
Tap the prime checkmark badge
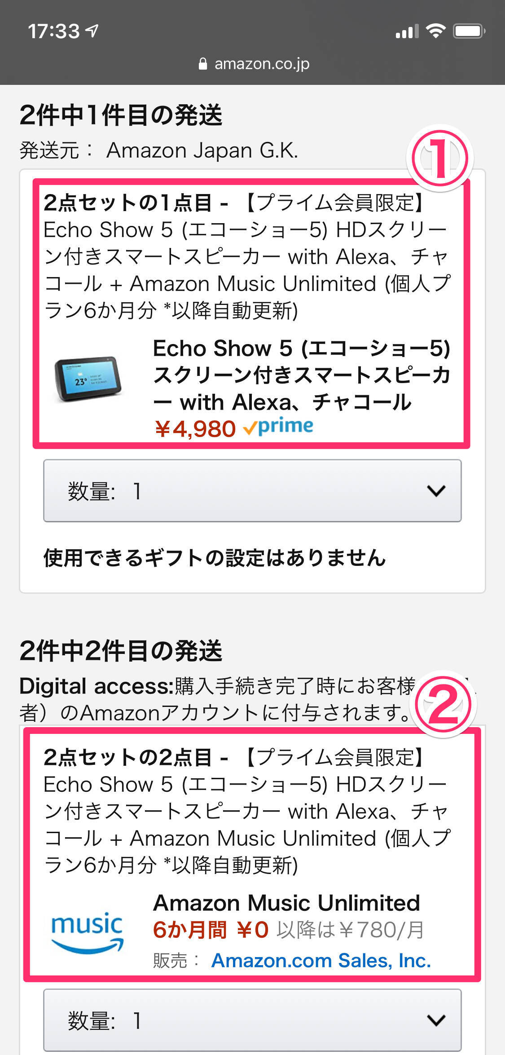tap(278, 427)
